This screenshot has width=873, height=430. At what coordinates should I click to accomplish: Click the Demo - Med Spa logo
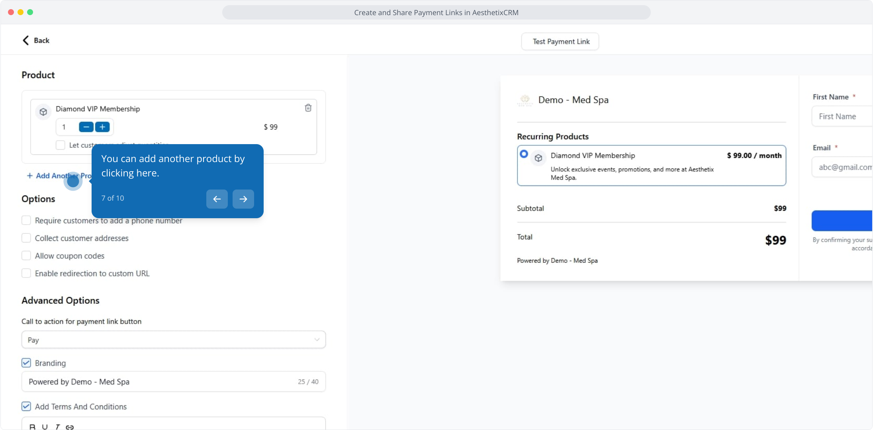(525, 100)
